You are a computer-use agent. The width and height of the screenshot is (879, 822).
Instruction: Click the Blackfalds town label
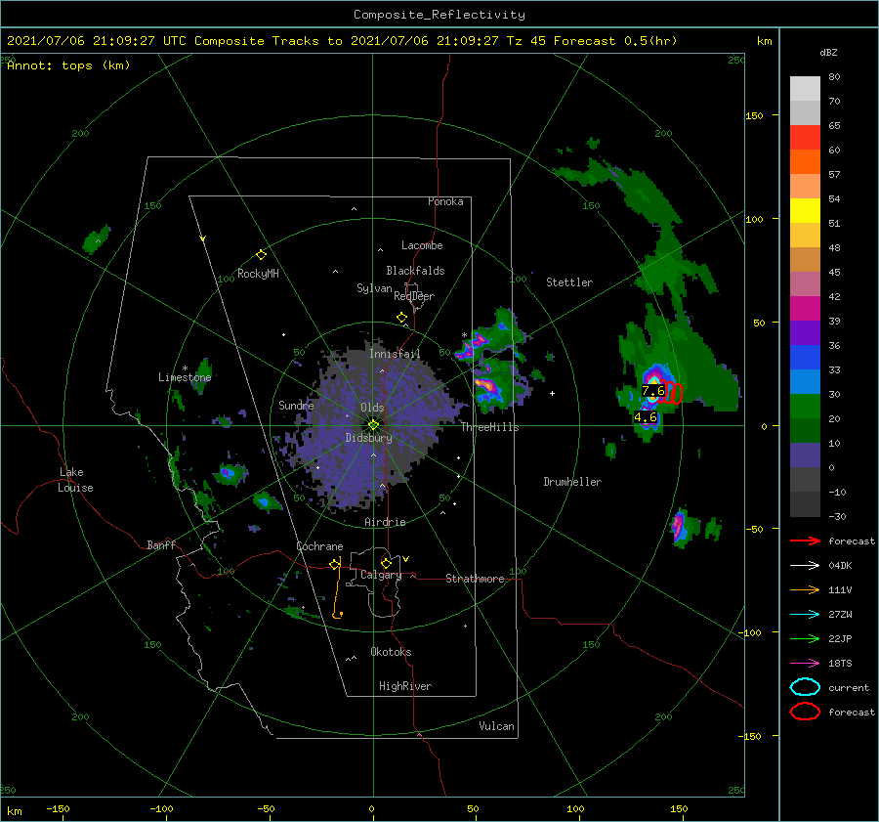415,271
